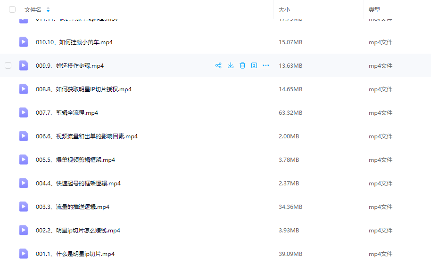The image size is (431, 263).
Task: Click video icon of 010.10 file
Action: [x=24, y=42]
